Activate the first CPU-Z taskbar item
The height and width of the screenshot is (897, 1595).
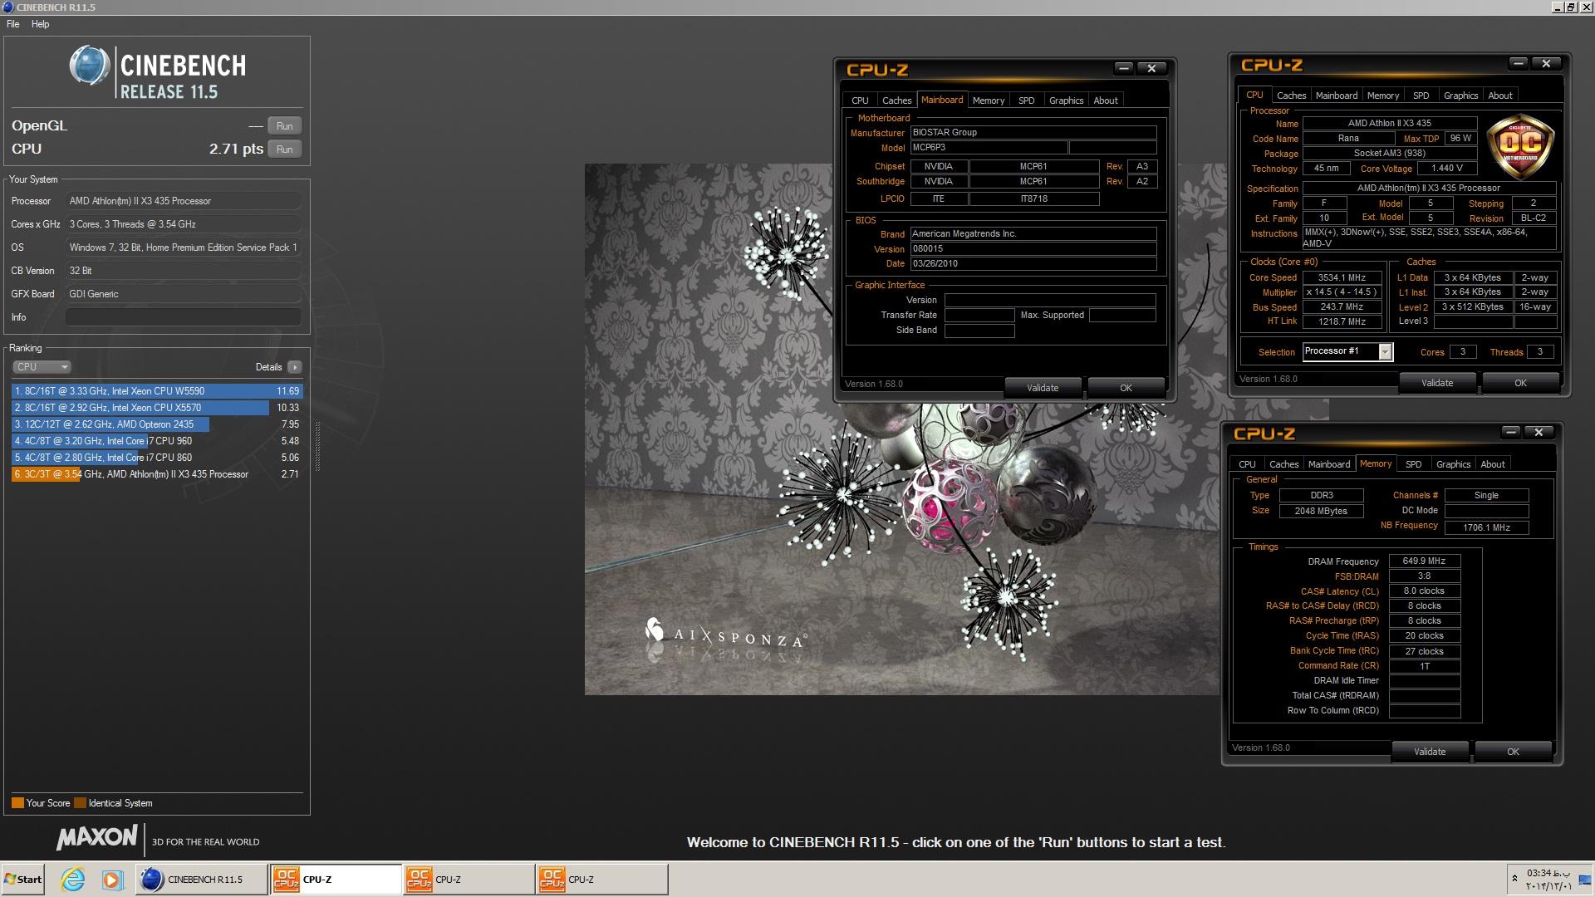(x=336, y=879)
